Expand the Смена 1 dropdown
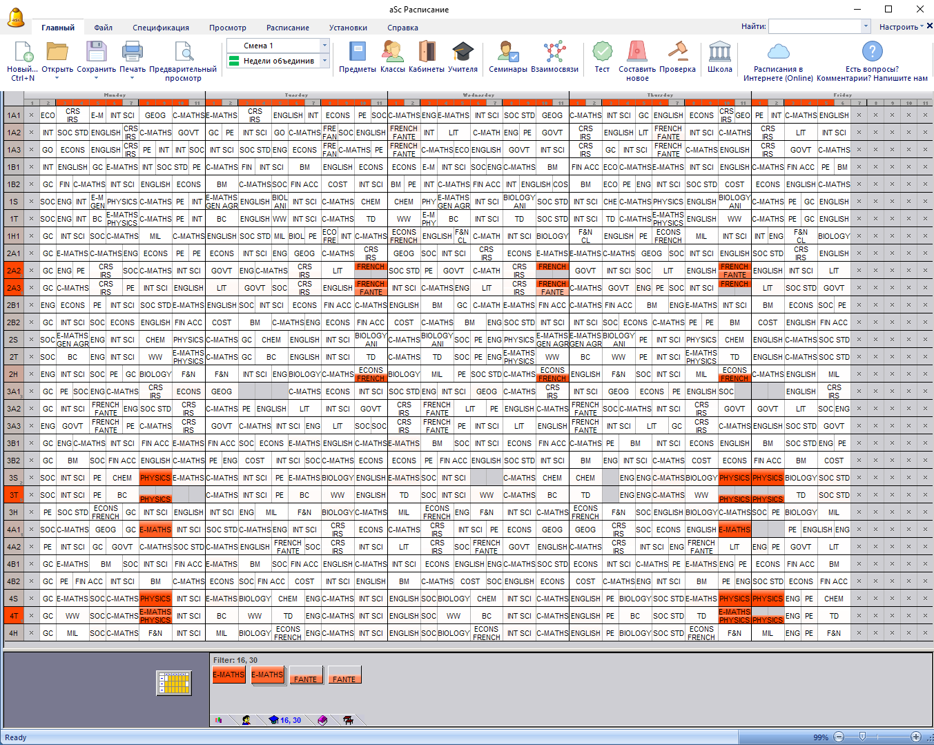Viewport: 934px width, 745px height. (x=324, y=46)
